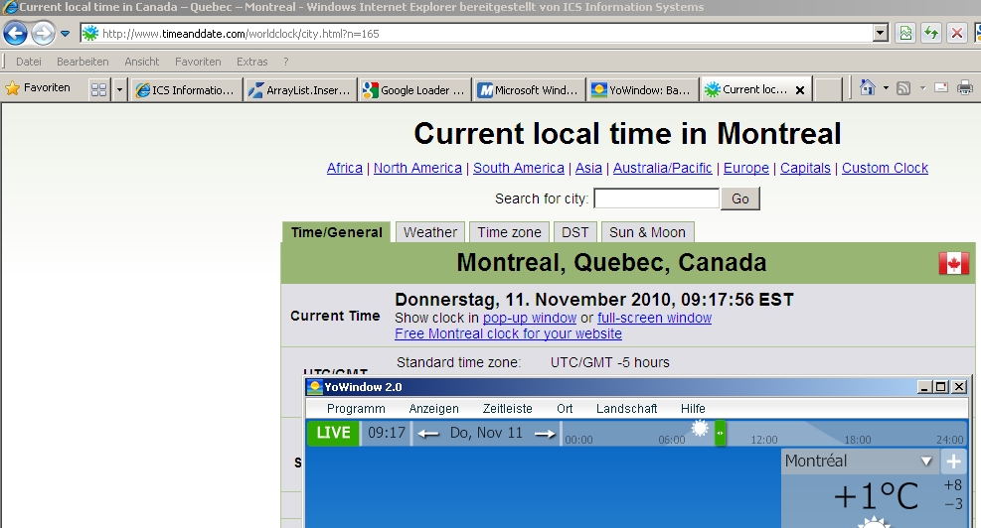Viewport: 981px width, 528px height.
Task: Open YoWindow Ort menu
Action: [x=565, y=409]
